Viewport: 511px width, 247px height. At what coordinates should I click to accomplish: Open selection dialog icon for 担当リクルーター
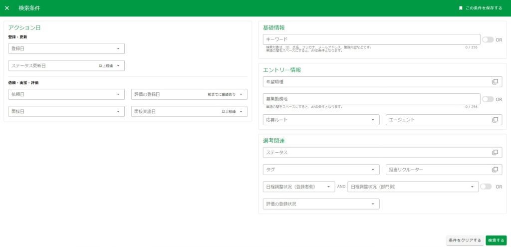[x=495, y=170]
